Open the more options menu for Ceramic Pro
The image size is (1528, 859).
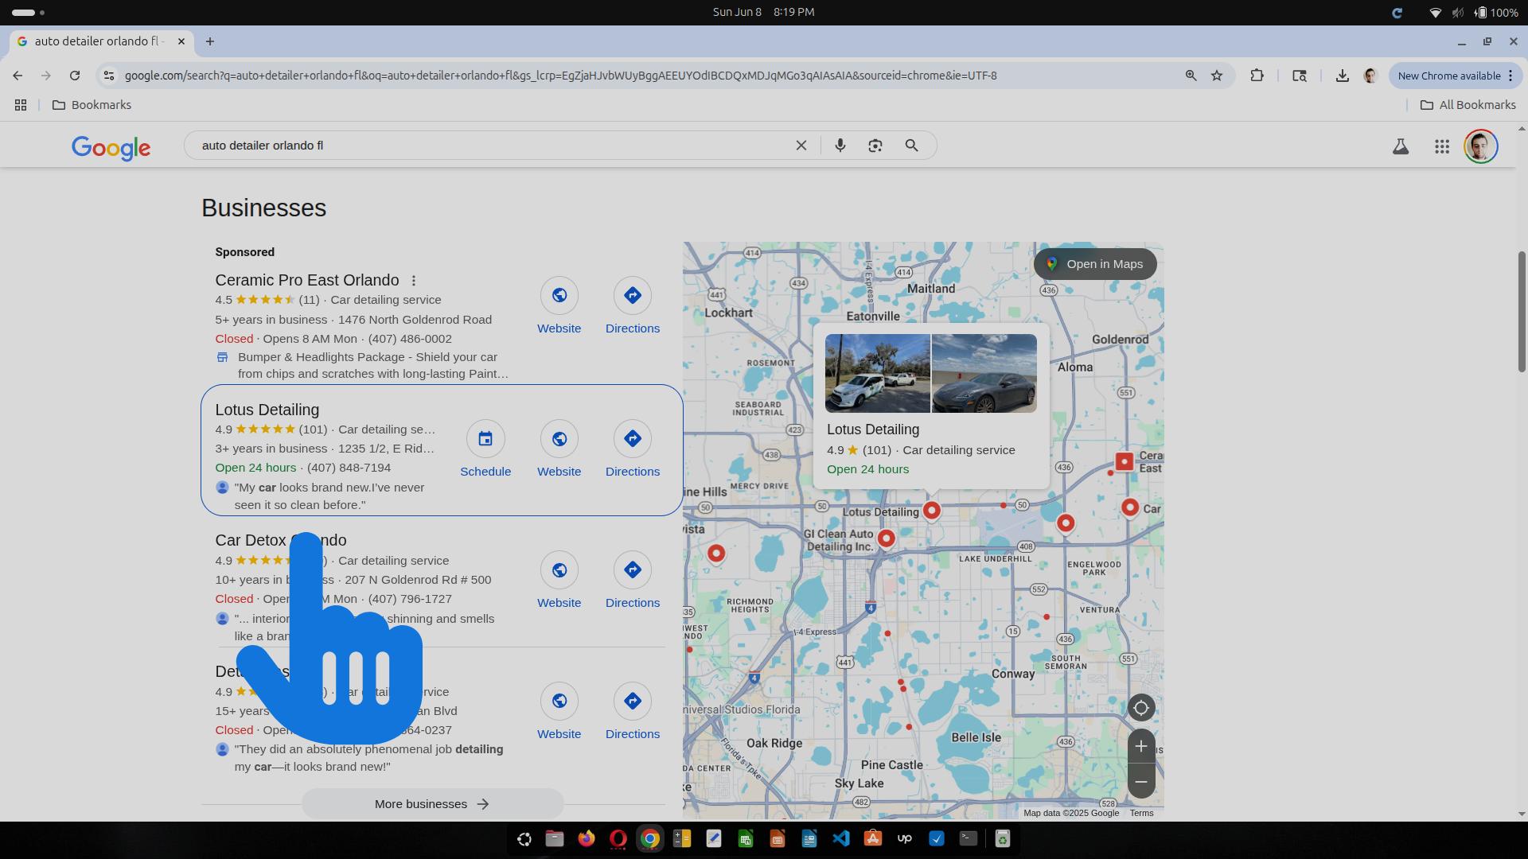[413, 281]
